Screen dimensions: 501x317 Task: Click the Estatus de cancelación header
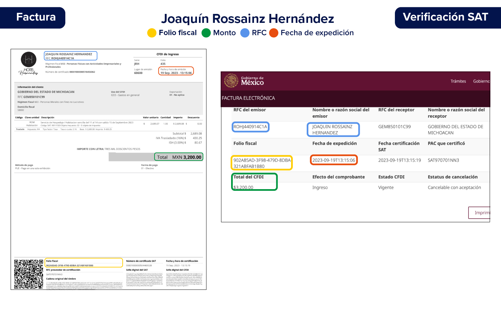tap(453, 177)
